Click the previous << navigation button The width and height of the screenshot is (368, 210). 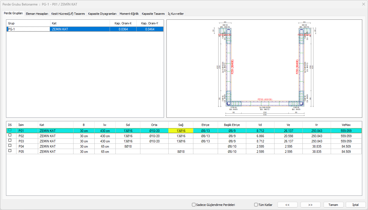(x=287, y=205)
